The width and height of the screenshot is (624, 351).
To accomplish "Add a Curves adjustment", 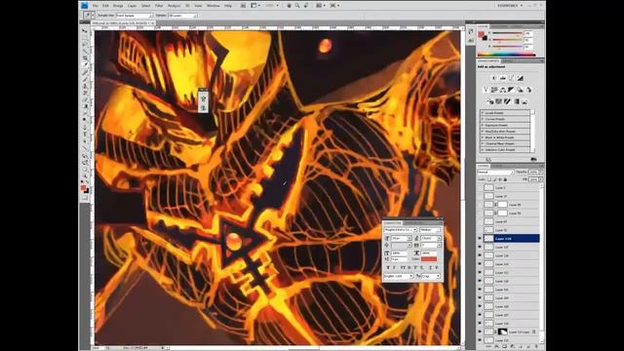I will point(511,78).
